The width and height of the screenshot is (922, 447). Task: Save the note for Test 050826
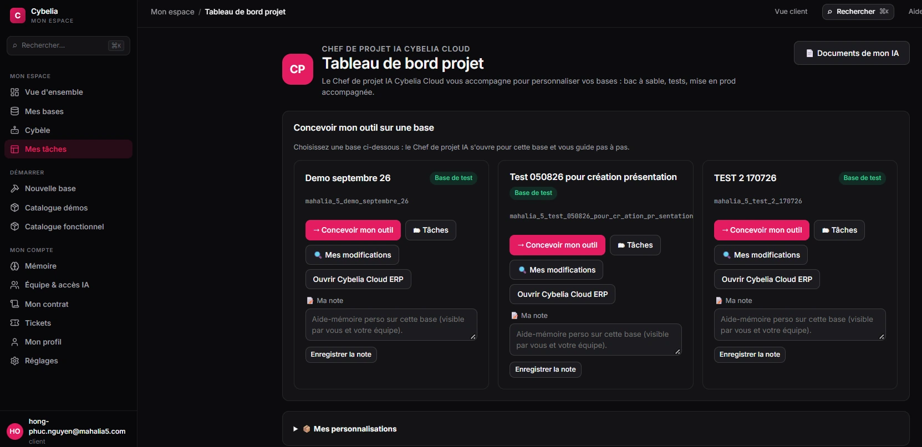546,369
